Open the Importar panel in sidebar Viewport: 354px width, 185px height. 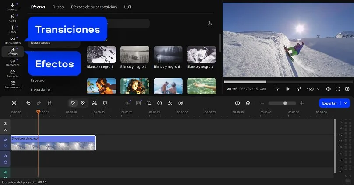pos(12,7)
